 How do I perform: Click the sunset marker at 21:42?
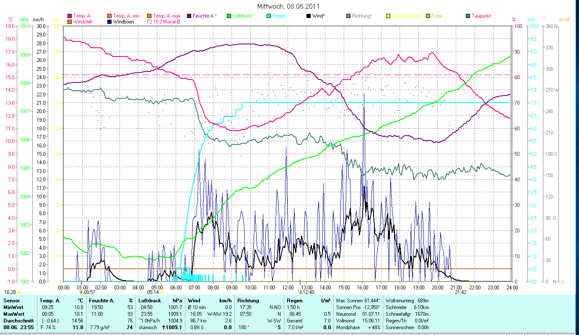tap(469, 292)
